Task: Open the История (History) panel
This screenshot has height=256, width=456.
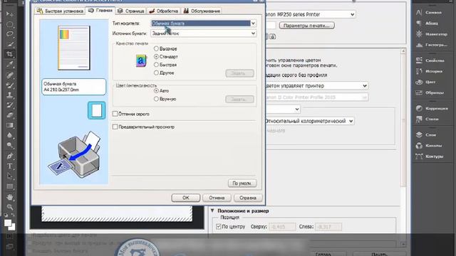Action: pyautogui.click(x=429, y=71)
